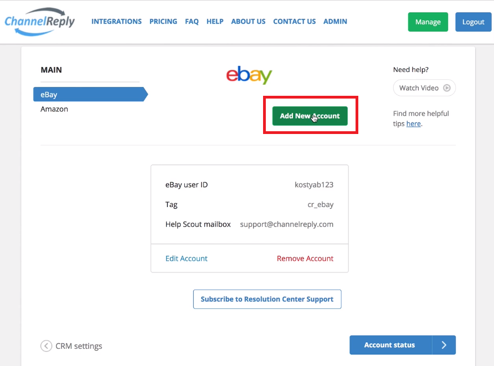The image size is (494, 366).
Task: Click the chevron arrow on the Account status button
Action: click(x=444, y=345)
